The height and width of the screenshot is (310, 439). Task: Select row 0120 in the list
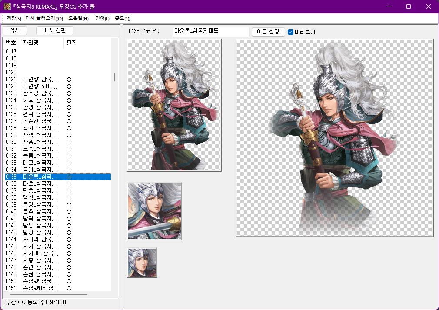[x=58, y=72]
